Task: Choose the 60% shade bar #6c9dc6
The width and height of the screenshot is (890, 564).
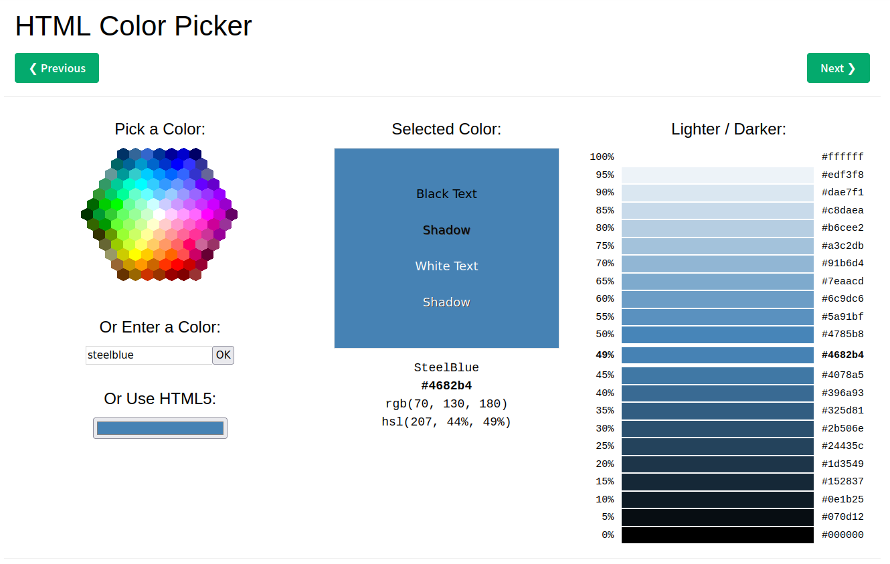Action: (x=717, y=299)
